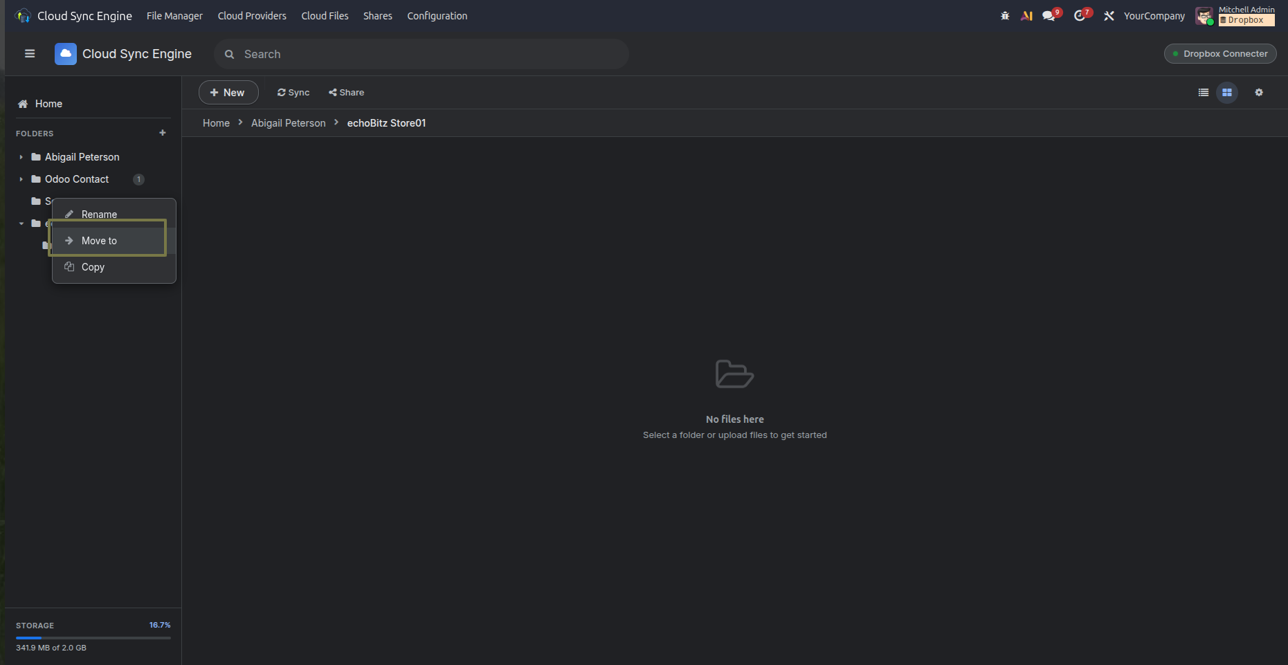1288x665 pixels.
Task: Click the echoBitz Store01 breadcrumb
Action: pyautogui.click(x=386, y=123)
